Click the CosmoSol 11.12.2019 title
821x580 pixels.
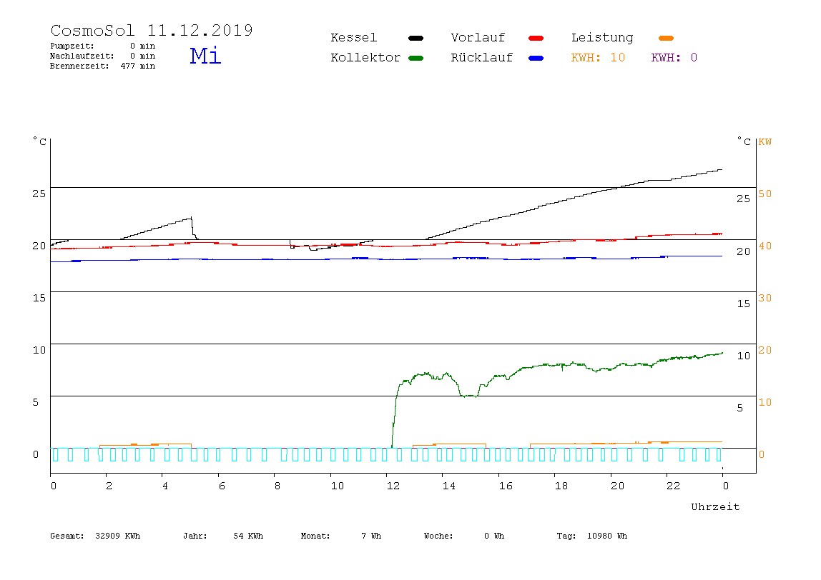(152, 30)
